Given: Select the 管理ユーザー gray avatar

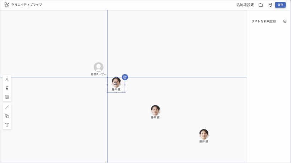Looking at the screenshot, I should click(x=98, y=67).
